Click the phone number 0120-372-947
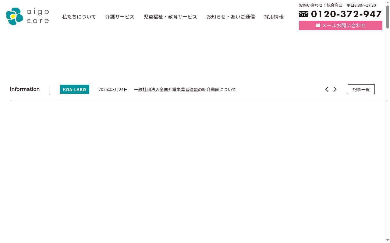The height and width of the screenshot is (243, 390). pos(346,14)
